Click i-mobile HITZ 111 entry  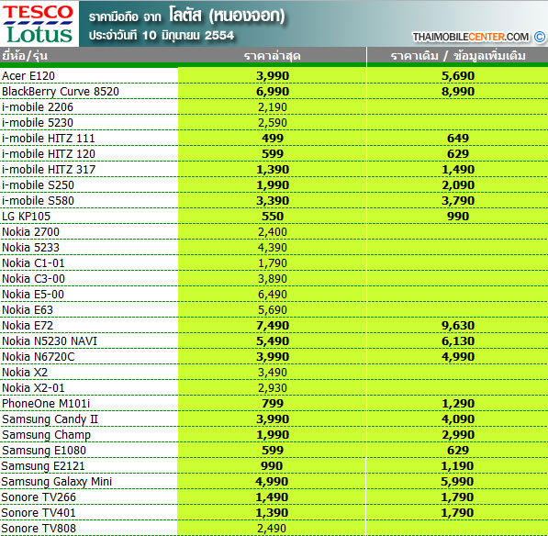(49, 139)
